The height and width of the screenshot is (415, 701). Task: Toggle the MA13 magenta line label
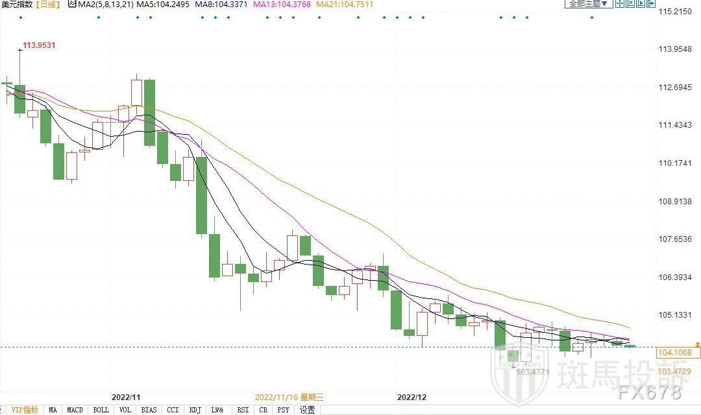coord(282,5)
